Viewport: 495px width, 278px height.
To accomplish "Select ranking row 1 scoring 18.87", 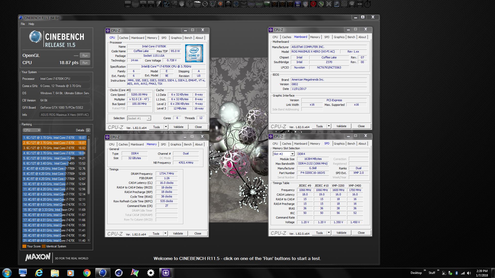I will point(54,138).
